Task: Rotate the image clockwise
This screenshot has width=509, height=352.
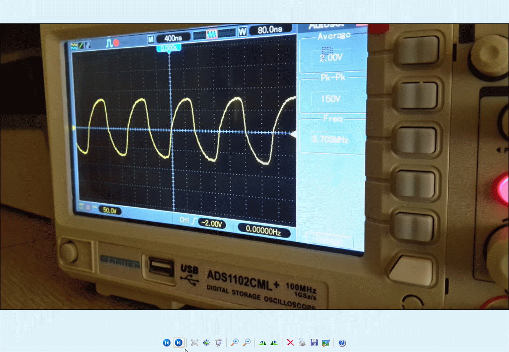Action: point(262,343)
